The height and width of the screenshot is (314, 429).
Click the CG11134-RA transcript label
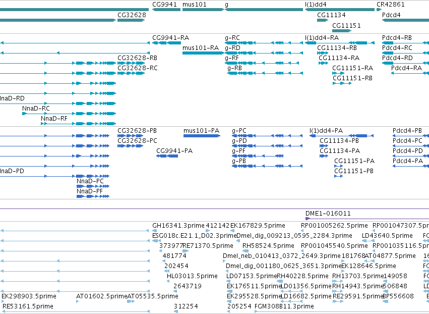339,58
